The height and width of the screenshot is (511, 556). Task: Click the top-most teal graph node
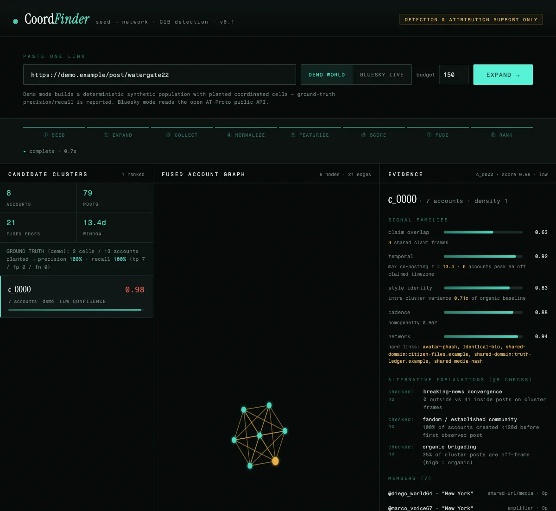[x=269, y=405]
